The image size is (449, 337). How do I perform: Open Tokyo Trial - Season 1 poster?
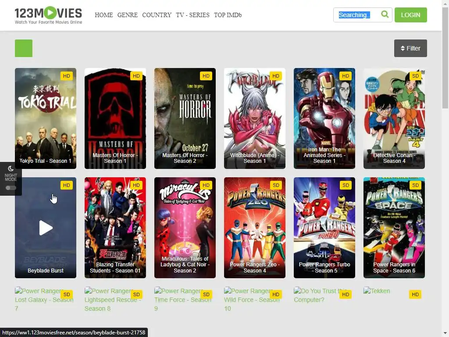pos(46,118)
